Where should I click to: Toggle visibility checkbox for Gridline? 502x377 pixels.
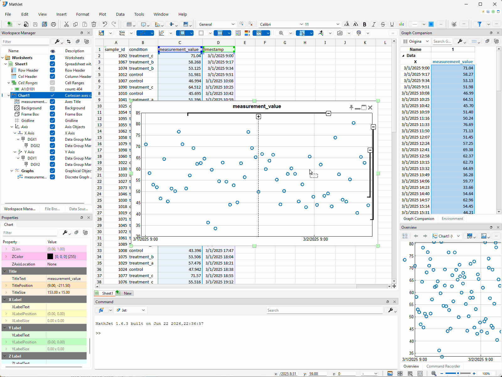coord(52,120)
